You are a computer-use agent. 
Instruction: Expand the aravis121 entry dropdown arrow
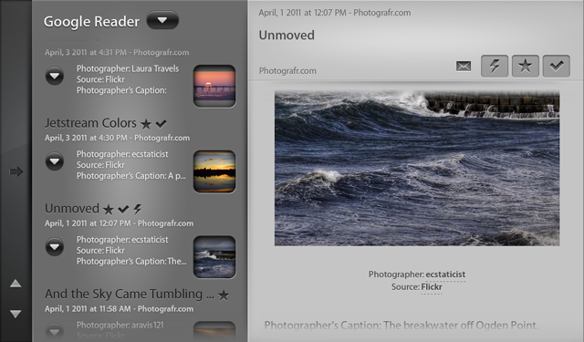pos(55,331)
